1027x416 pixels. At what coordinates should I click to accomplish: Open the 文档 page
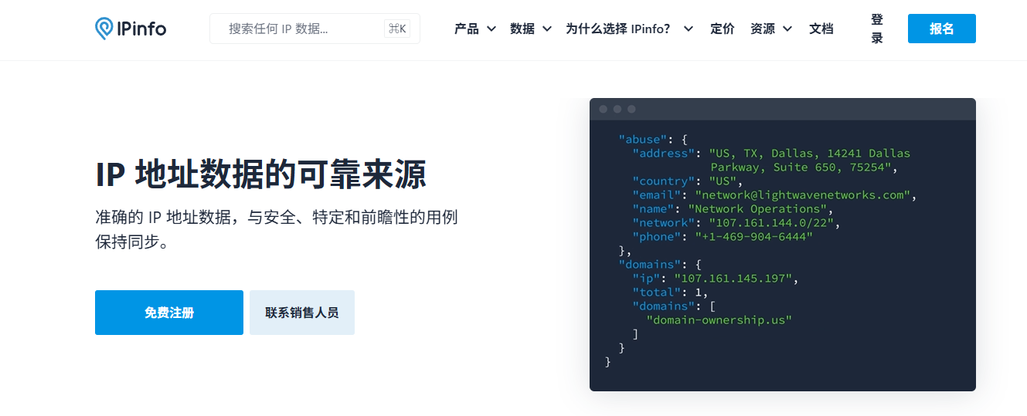(821, 29)
